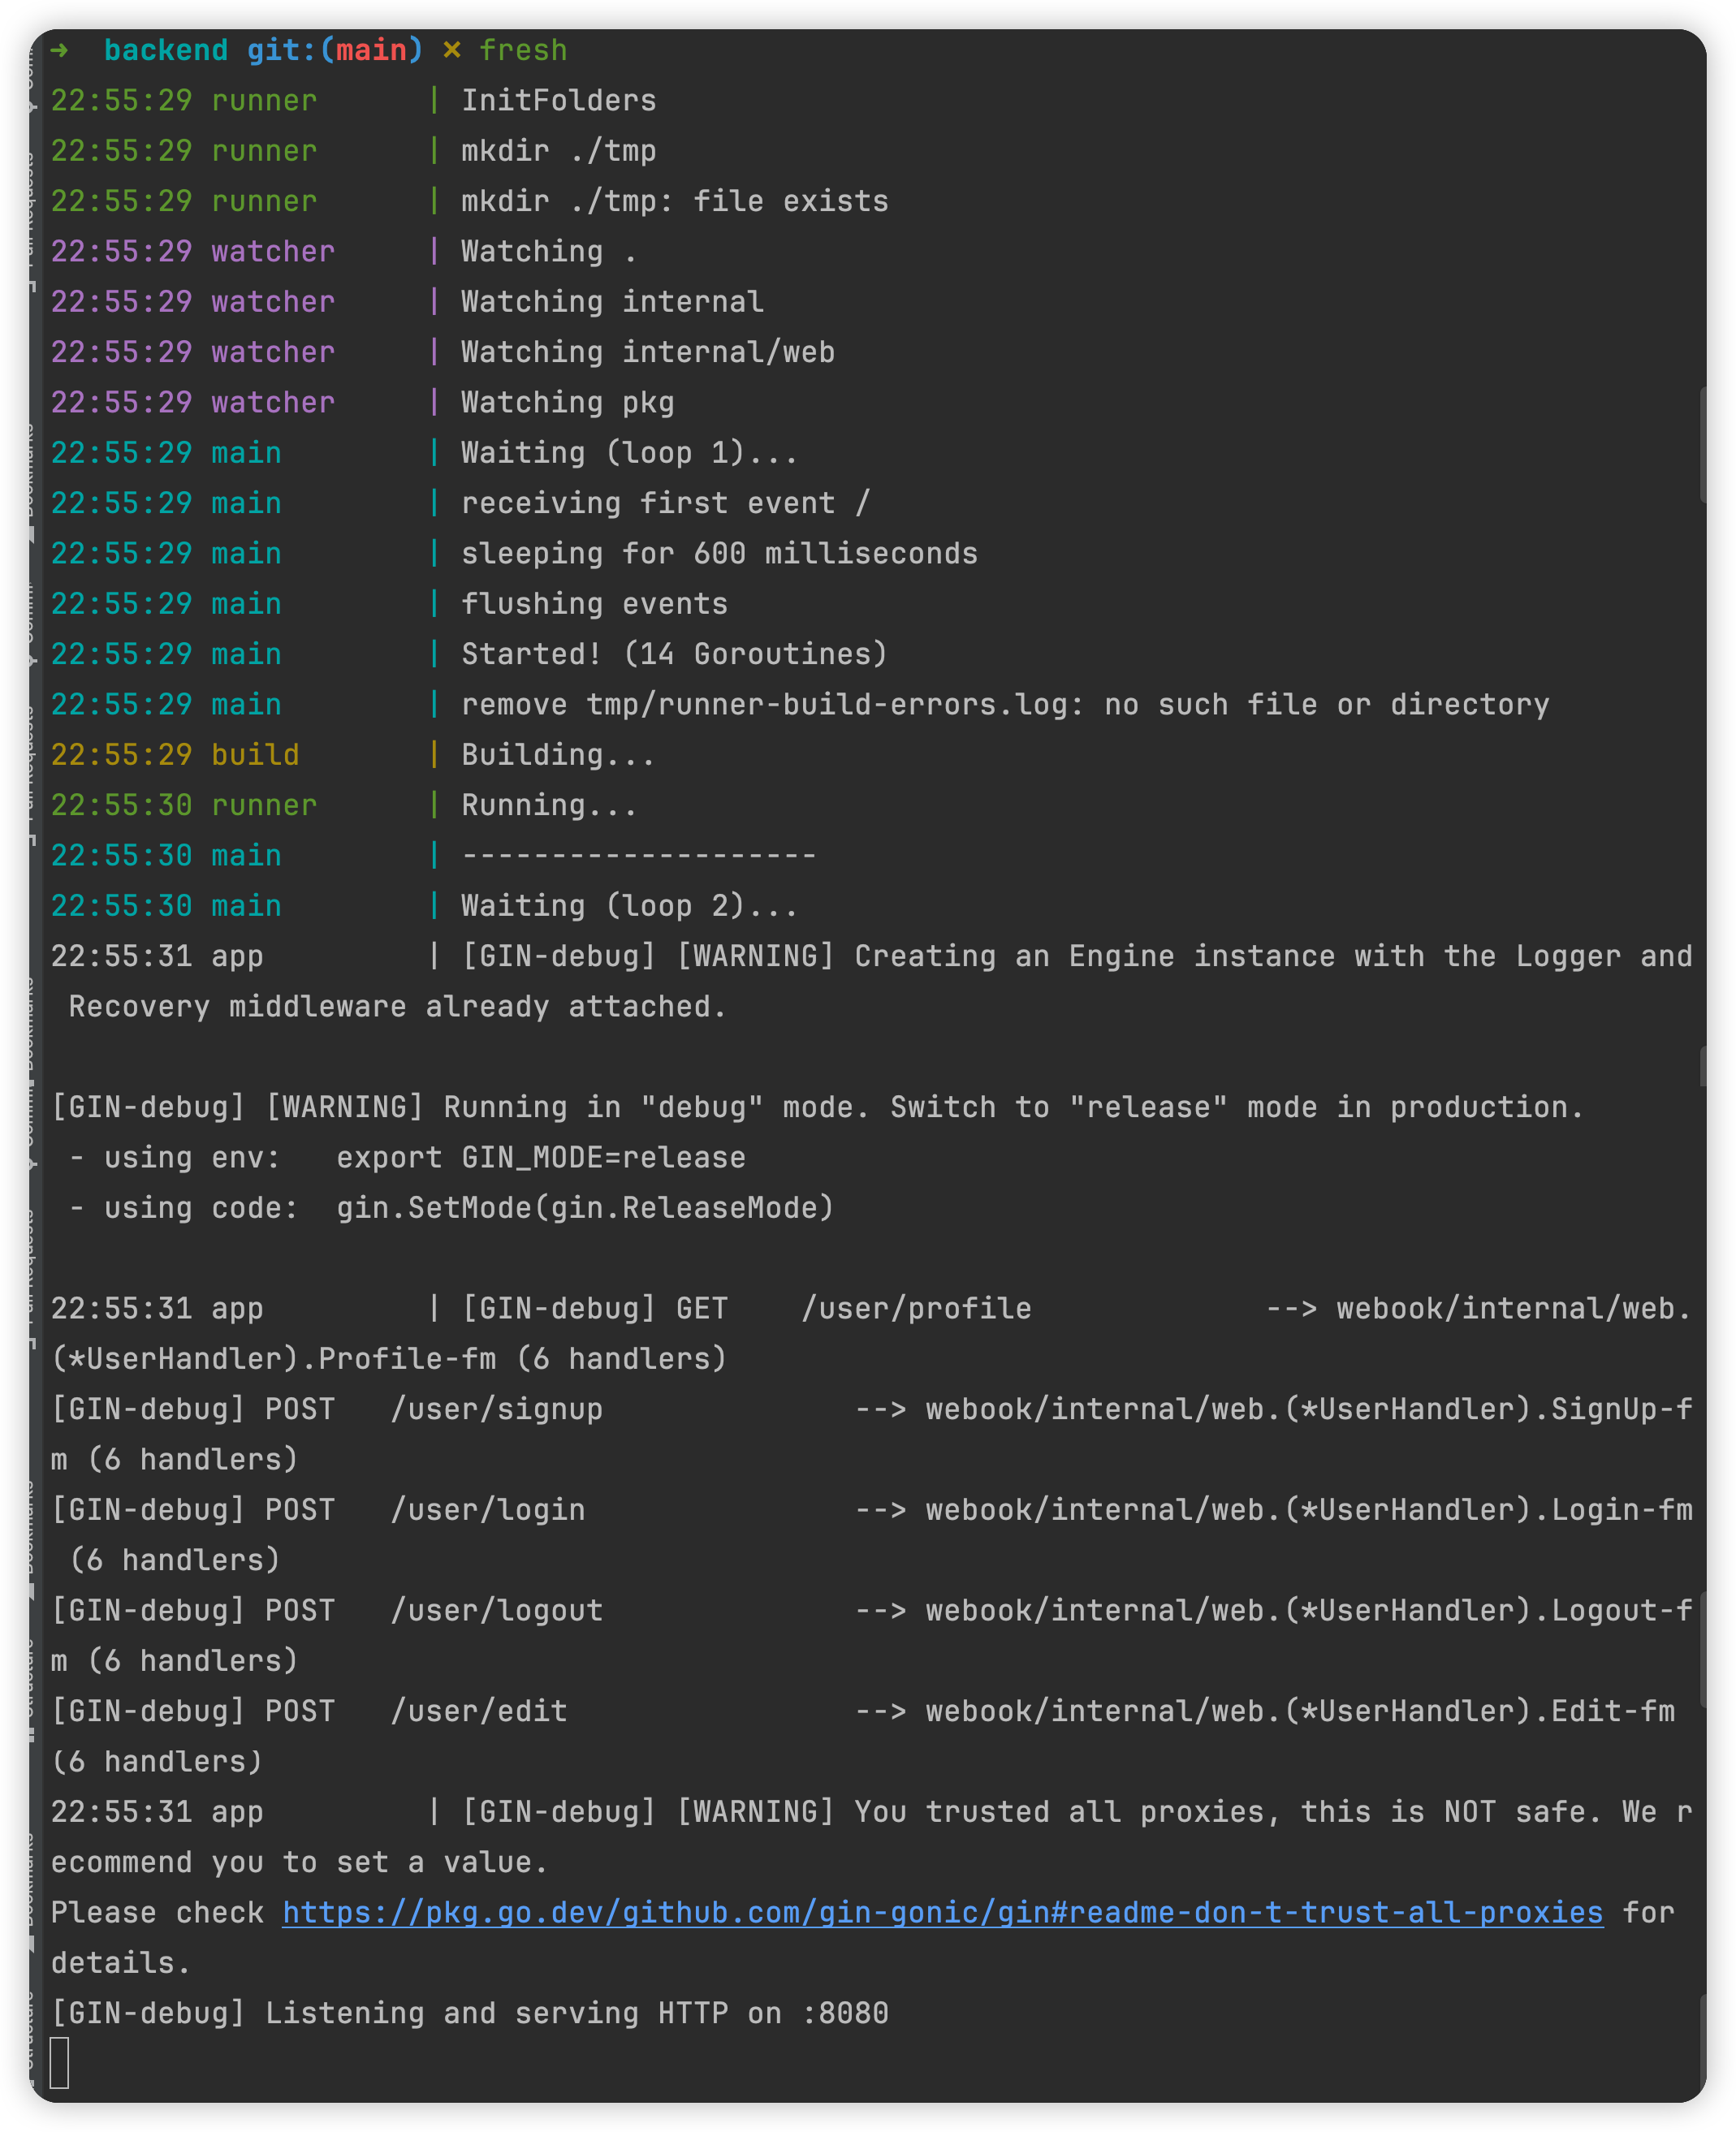
Task: Click 'gin.SetMode(gin.ReleaseMode)' code hint
Action: (585, 1208)
